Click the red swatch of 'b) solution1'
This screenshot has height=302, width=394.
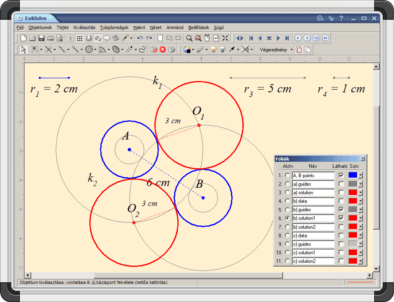(352, 218)
